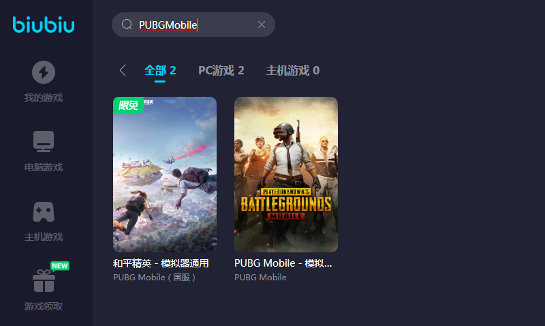Click the 和平精英 - 模拟器通用 title

pos(161,263)
